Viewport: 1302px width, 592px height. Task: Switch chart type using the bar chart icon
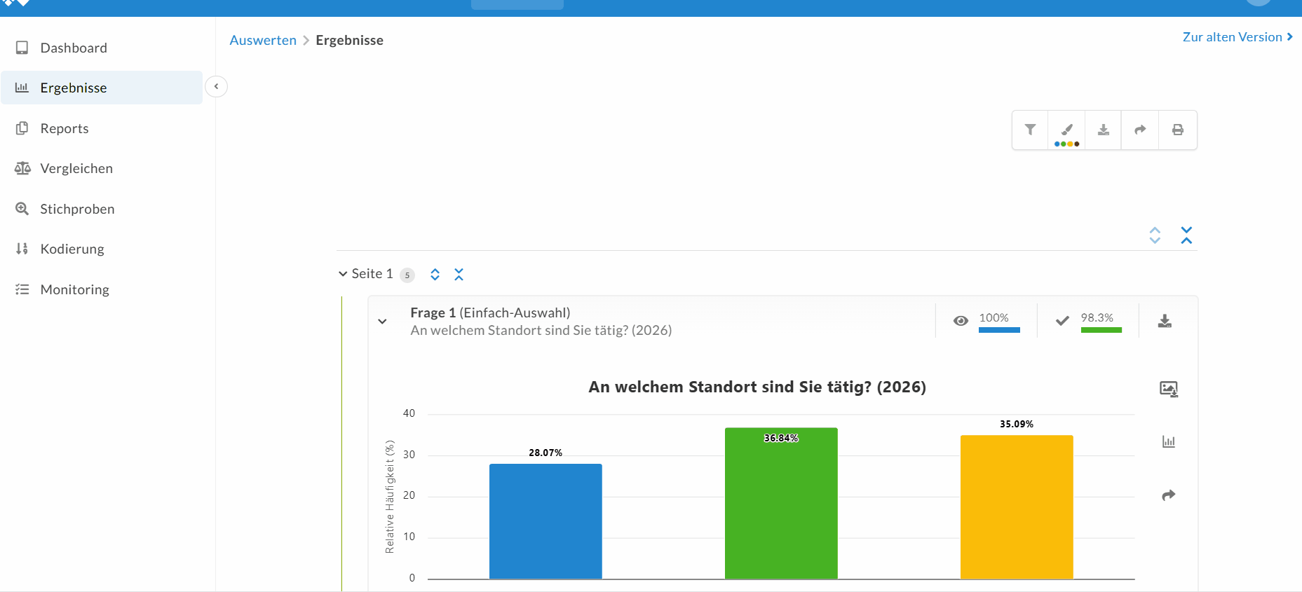(x=1169, y=441)
